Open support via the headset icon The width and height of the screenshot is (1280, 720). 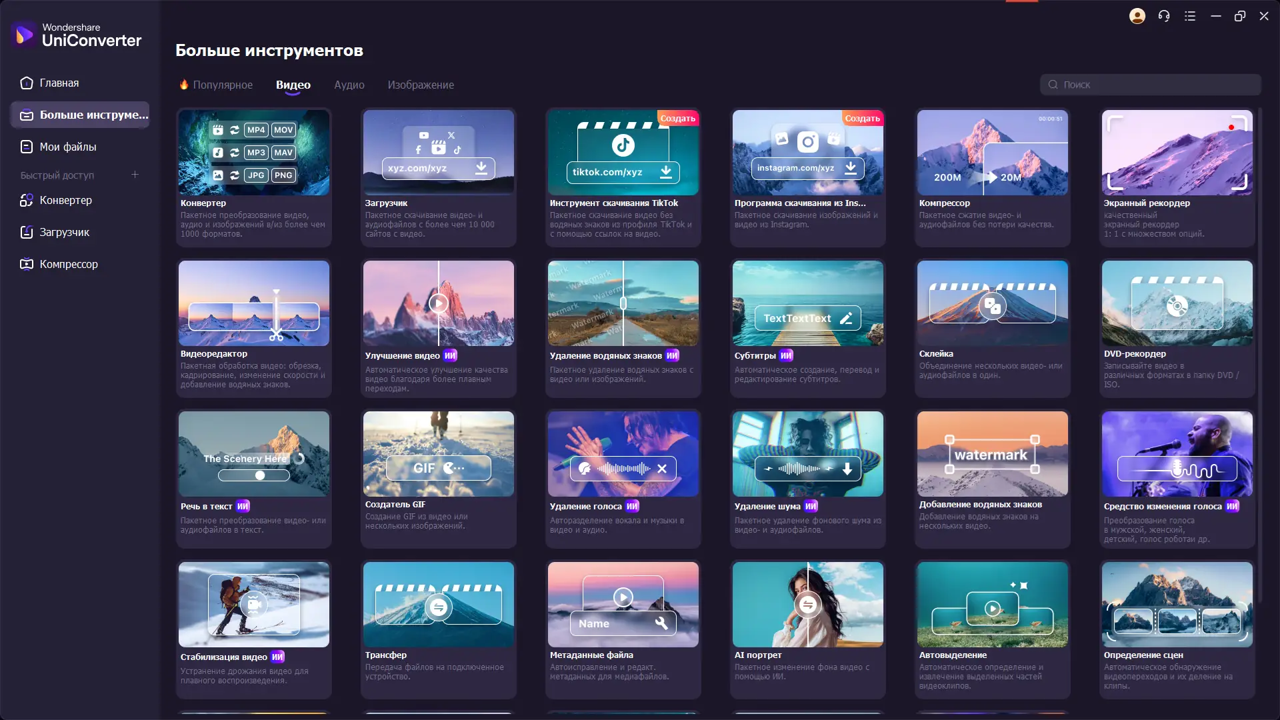click(x=1164, y=15)
